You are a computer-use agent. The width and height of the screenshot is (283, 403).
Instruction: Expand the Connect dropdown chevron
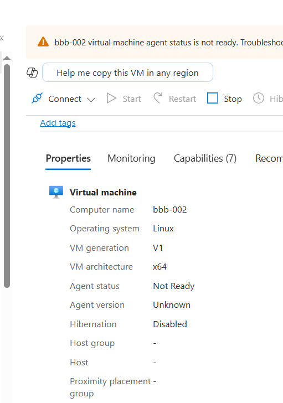(x=91, y=100)
